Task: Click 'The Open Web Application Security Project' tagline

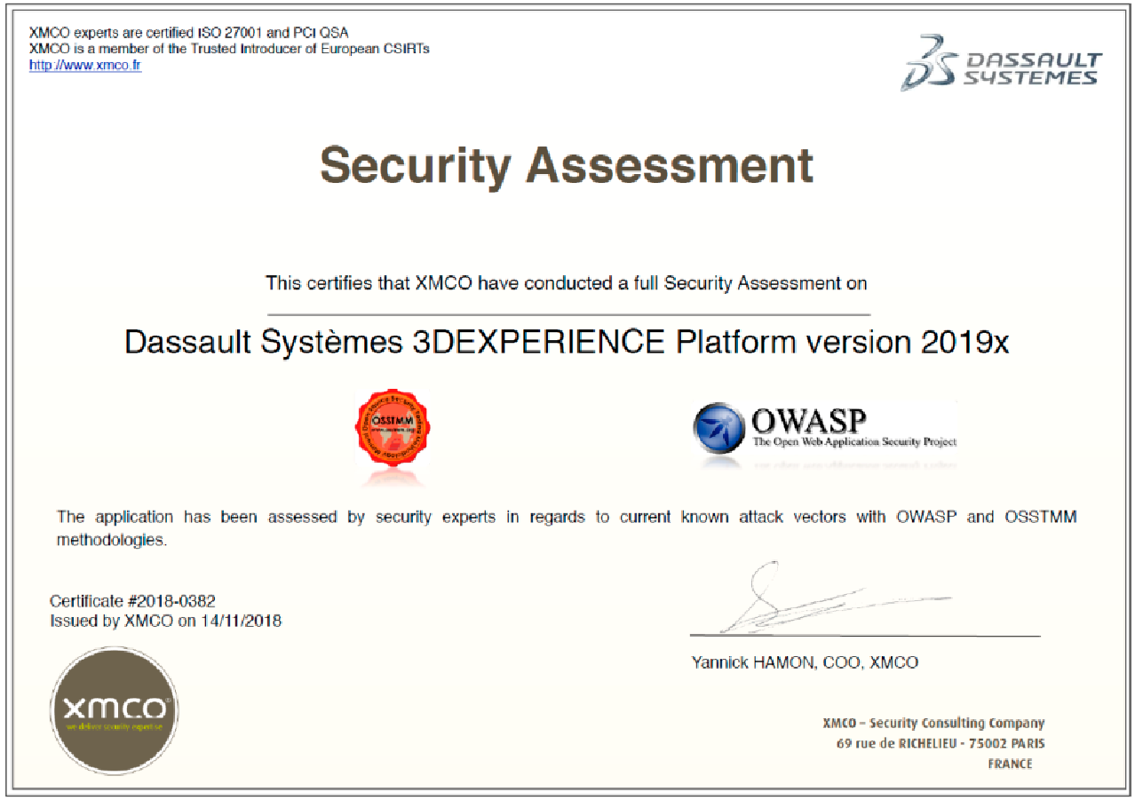Action: tap(854, 441)
